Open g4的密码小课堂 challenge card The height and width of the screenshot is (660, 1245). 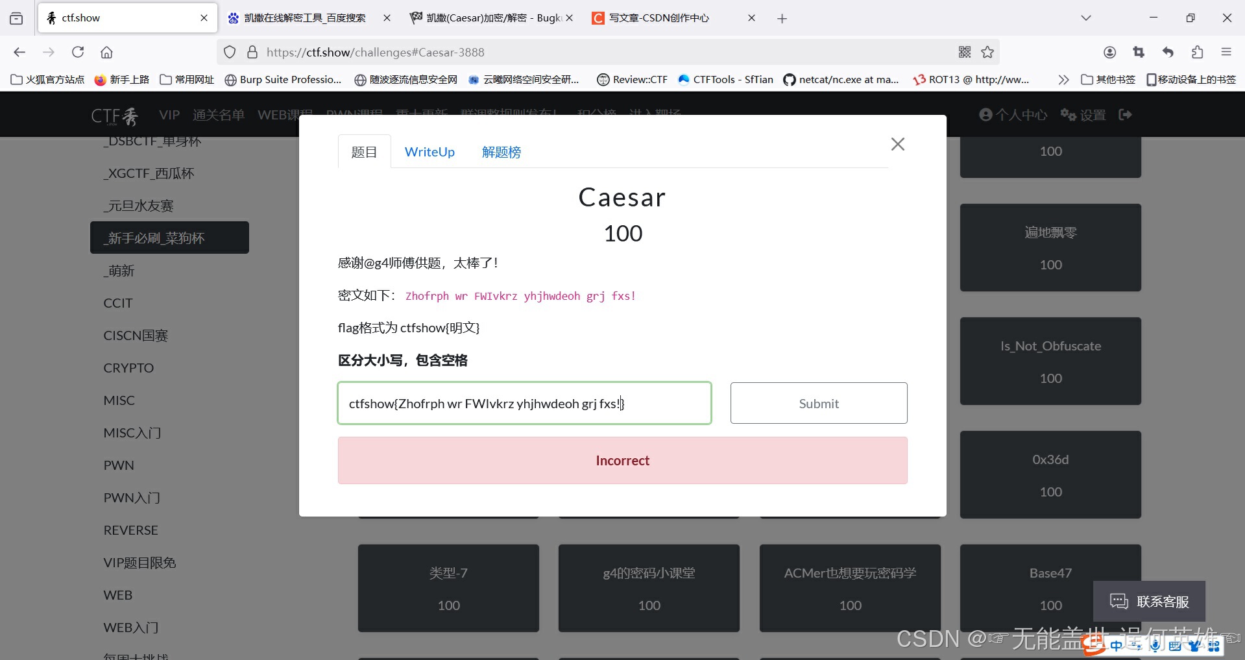pos(649,589)
